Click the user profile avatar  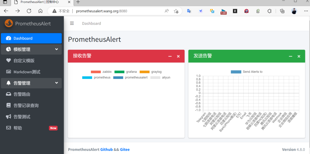pos(294,11)
